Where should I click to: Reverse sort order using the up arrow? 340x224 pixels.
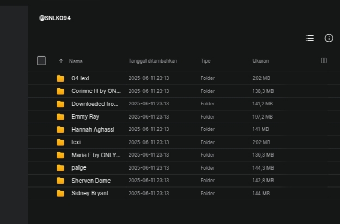(x=61, y=61)
